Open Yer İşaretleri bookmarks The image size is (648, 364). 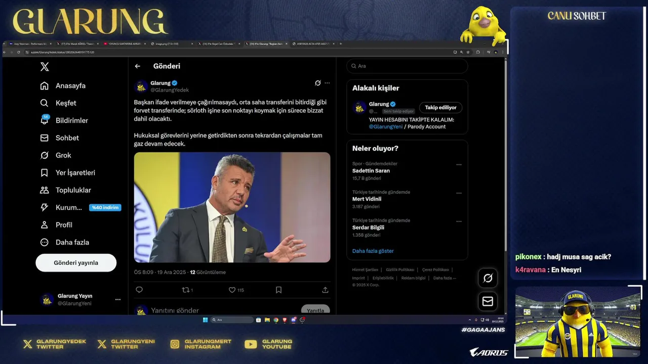tap(67, 173)
